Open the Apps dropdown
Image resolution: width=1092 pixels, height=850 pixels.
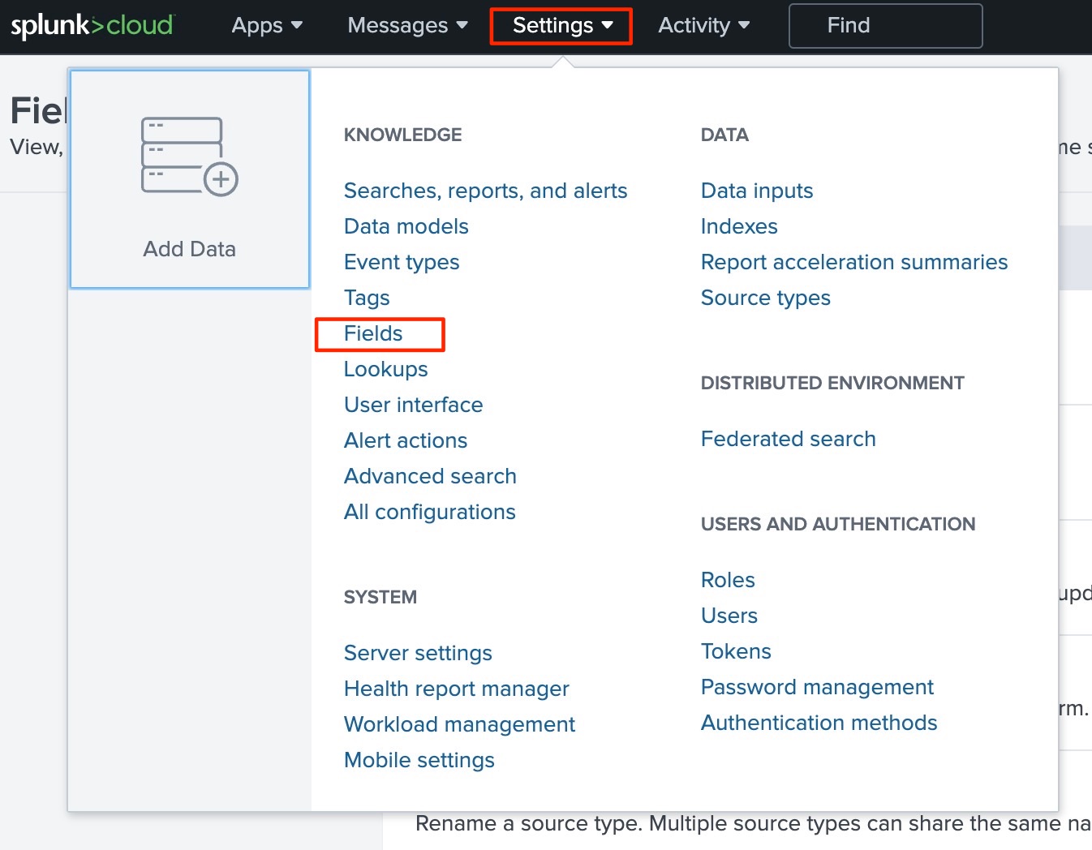click(266, 25)
